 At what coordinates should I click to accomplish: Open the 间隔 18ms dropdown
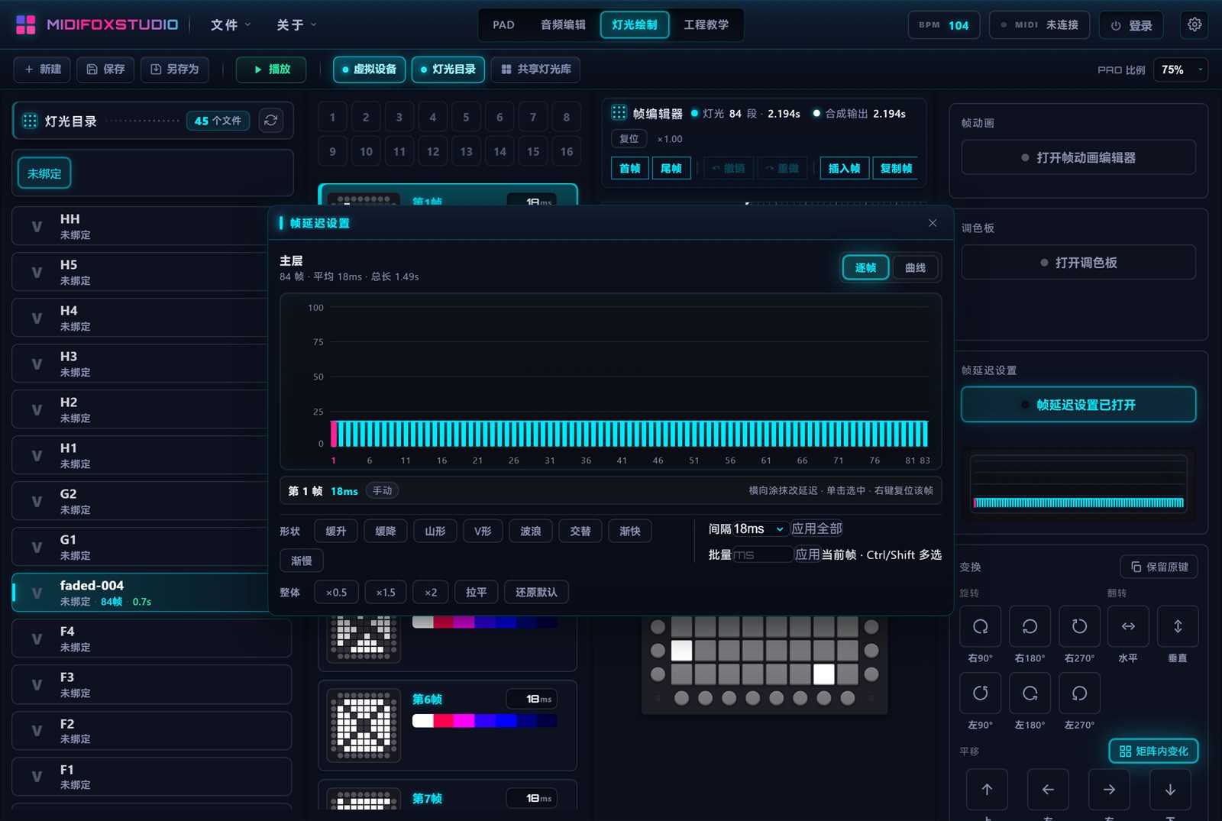click(759, 528)
